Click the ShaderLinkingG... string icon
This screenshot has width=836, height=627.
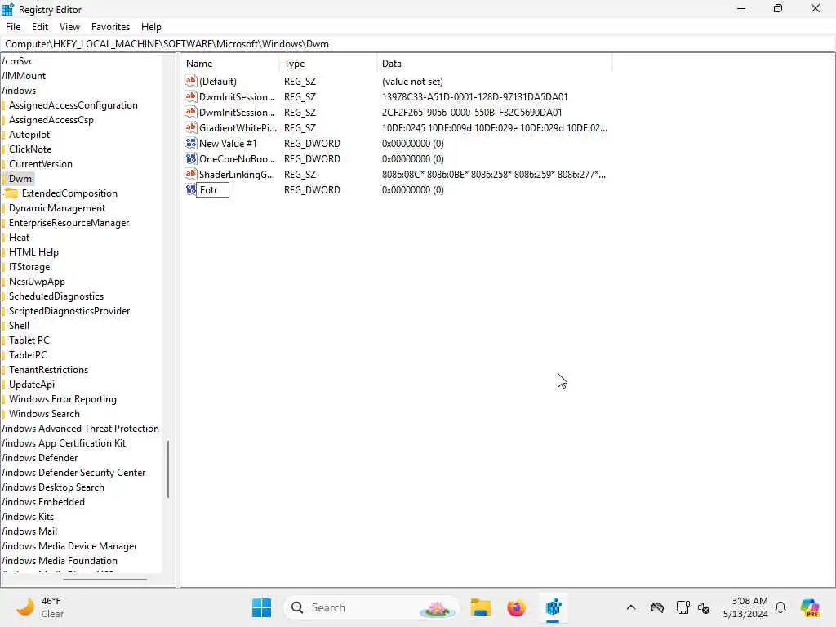coord(191,174)
